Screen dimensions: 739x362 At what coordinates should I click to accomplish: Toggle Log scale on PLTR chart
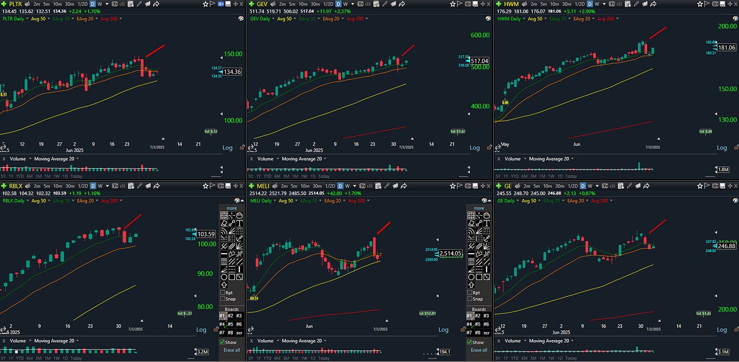coord(227,148)
